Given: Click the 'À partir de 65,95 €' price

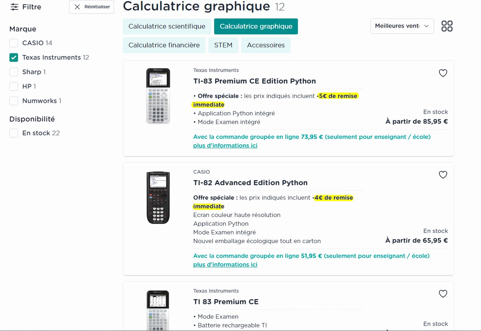Looking at the screenshot, I should (x=417, y=241).
